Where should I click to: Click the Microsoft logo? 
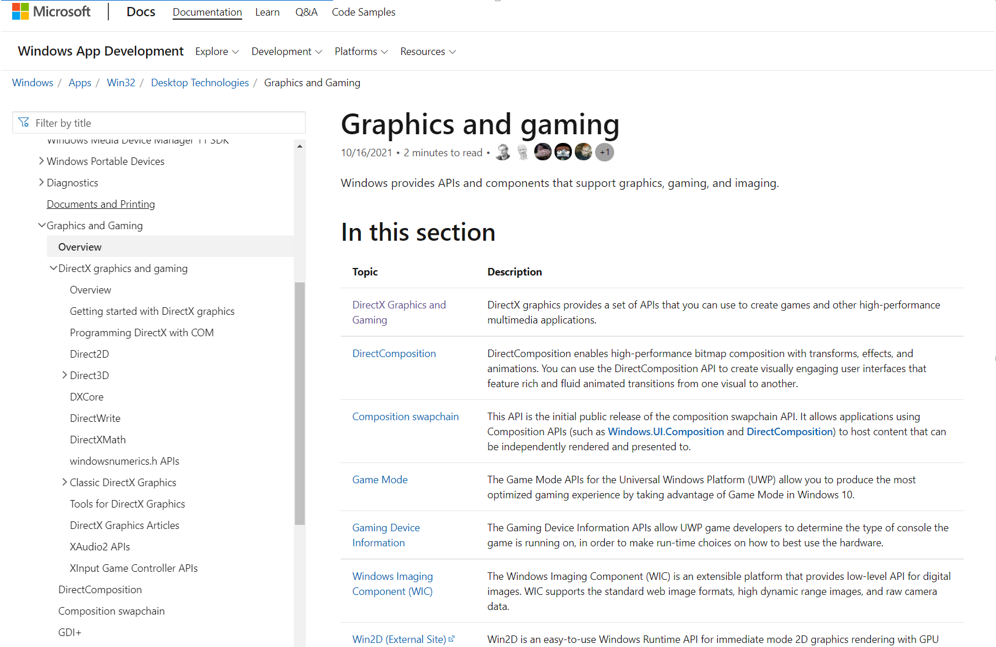(51, 12)
